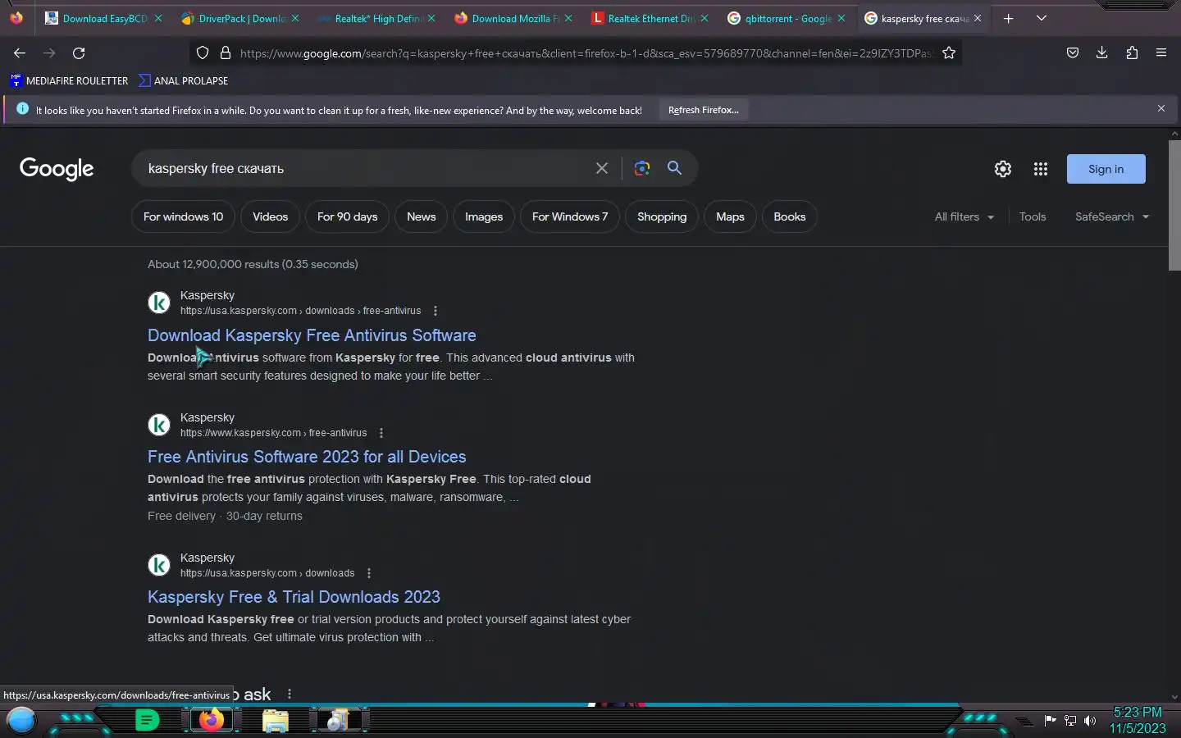Open the Firefox downloads panel
Screen dimensions: 1181x738
tap(1101, 53)
